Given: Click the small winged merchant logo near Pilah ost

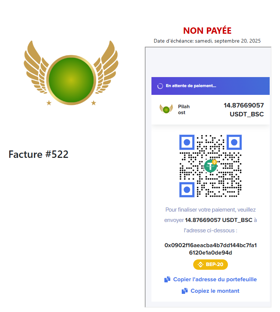Looking at the screenshot, I should tap(166, 109).
